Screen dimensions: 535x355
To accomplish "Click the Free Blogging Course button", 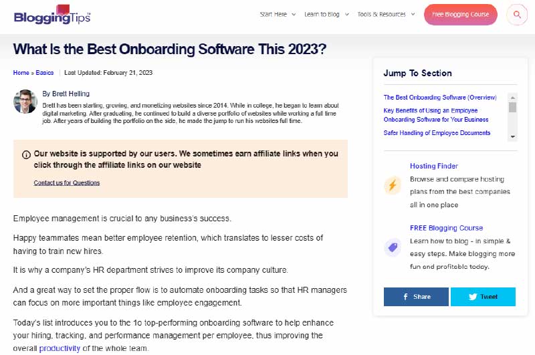I will point(460,14).
